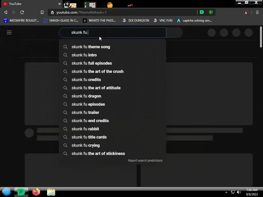Open the WHATS THE PASS... bookmark
This screenshot has width=263, height=197.
pos(99,21)
